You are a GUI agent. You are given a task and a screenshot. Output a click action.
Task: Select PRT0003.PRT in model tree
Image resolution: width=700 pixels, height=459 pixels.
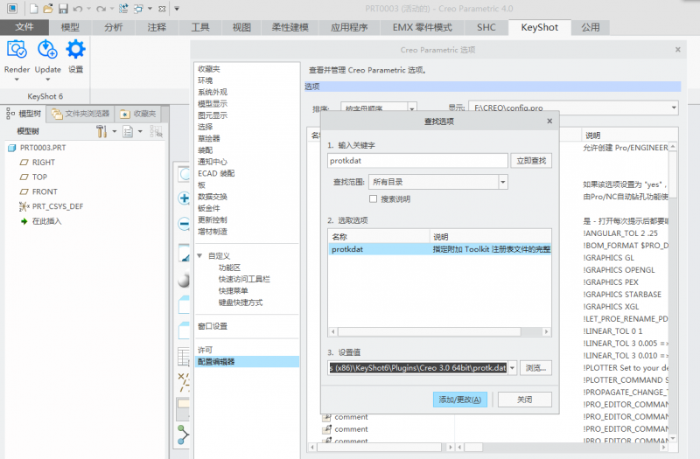42,148
